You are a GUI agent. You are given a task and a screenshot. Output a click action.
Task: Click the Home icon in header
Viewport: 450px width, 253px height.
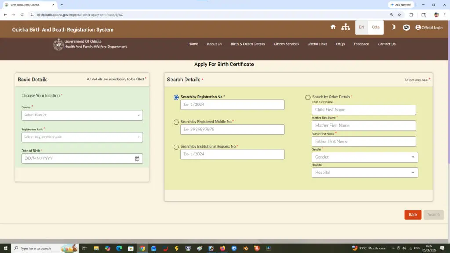333,27
